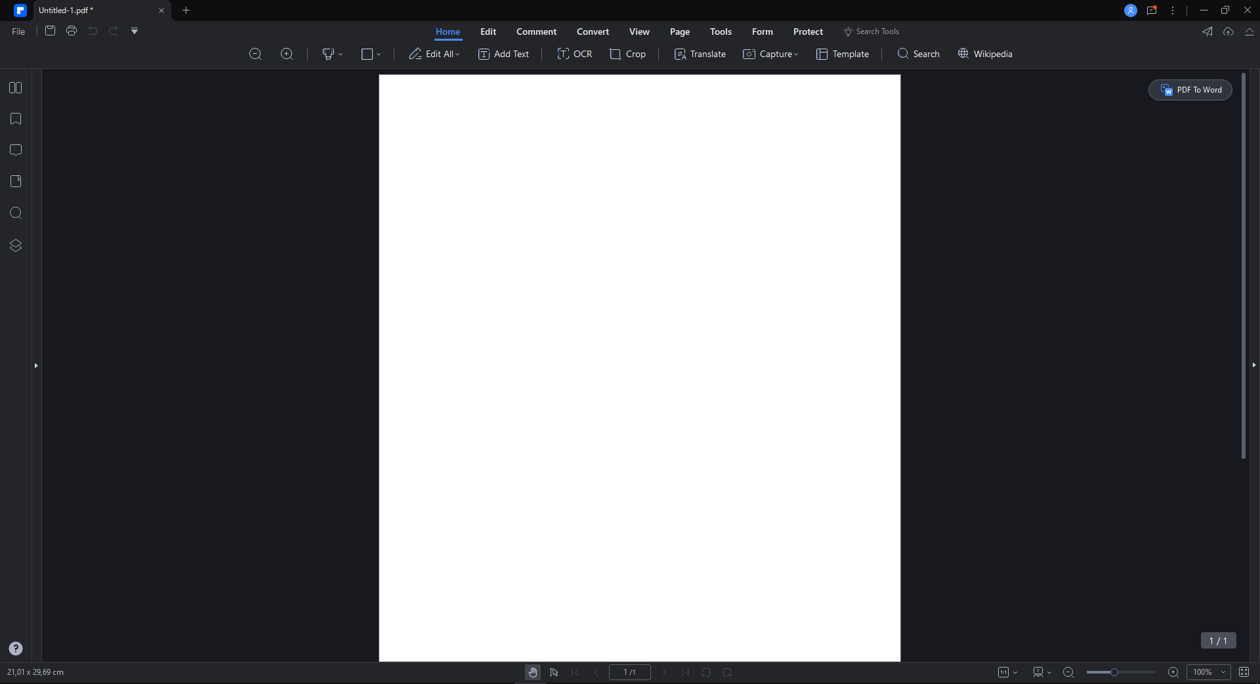Click the Print icon
This screenshot has width=1260, height=684.
click(72, 31)
